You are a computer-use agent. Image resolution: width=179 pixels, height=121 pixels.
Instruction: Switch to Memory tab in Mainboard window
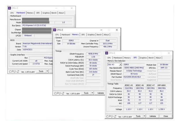[30, 13]
